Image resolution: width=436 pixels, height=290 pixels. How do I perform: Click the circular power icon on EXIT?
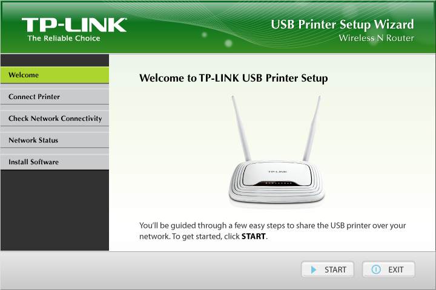[376, 269]
